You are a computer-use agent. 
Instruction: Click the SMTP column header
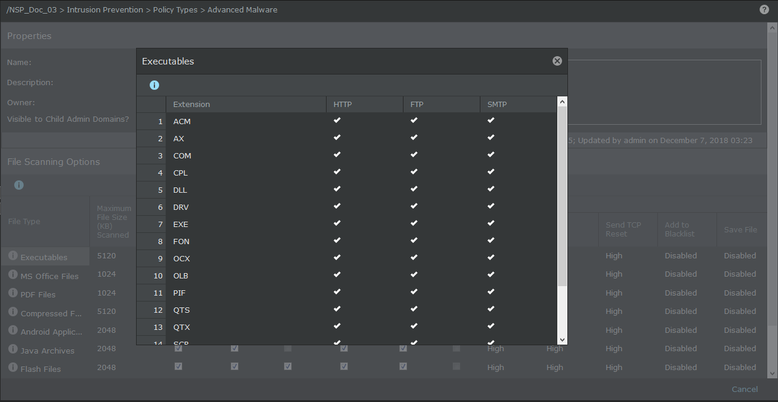518,104
